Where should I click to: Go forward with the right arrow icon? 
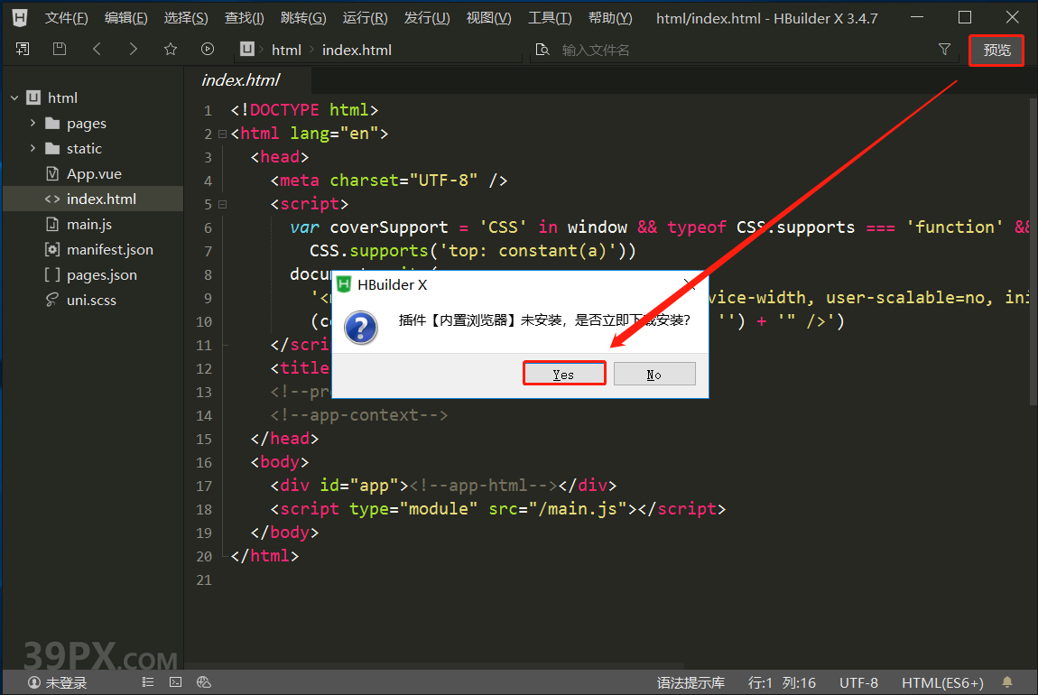(x=133, y=49)
